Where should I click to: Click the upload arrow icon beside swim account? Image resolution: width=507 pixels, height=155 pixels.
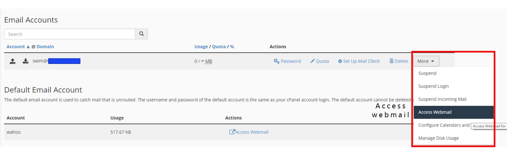point(13,61)
